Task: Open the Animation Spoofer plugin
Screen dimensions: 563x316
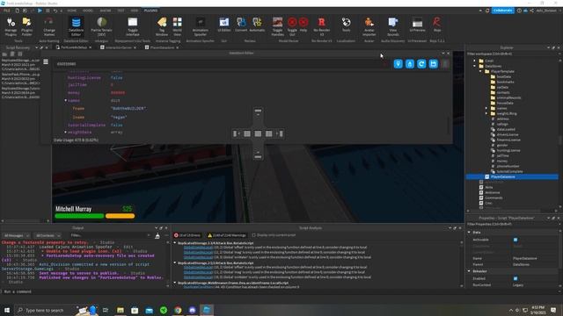Action: (x=200, y=26)
